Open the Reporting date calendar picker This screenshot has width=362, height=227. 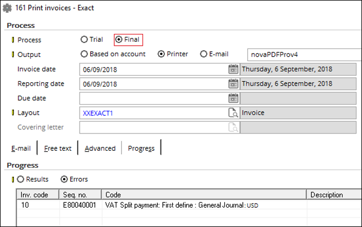(233, 84)
